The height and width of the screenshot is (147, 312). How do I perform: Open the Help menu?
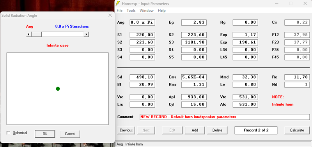pos(161,10)
